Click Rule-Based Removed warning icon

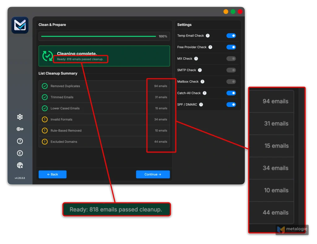(x=45, y=130)
